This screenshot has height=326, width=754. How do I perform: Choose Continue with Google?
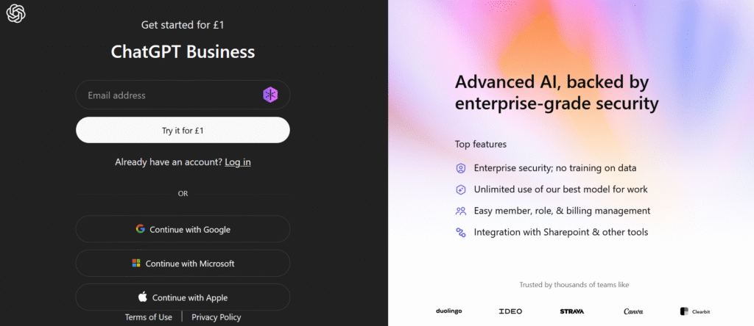[183, 229]
